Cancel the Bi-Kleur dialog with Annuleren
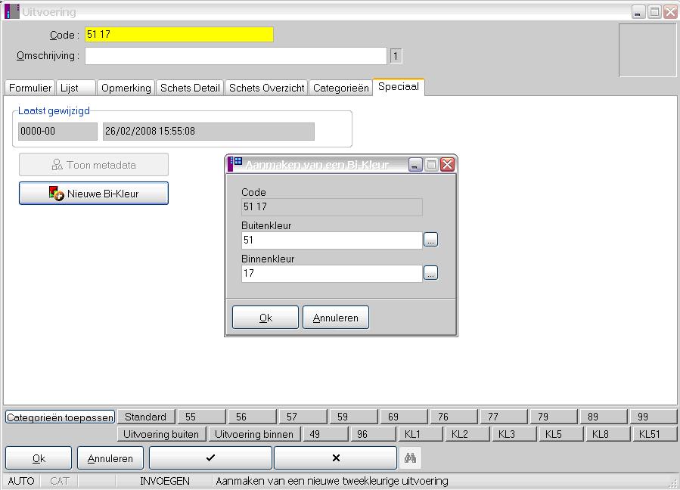 336,318
